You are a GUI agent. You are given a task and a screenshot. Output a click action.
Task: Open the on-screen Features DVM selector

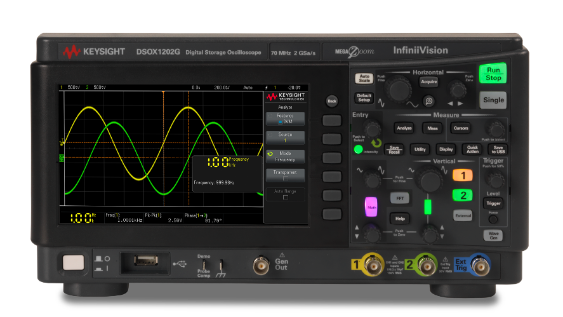pos(286,119)
